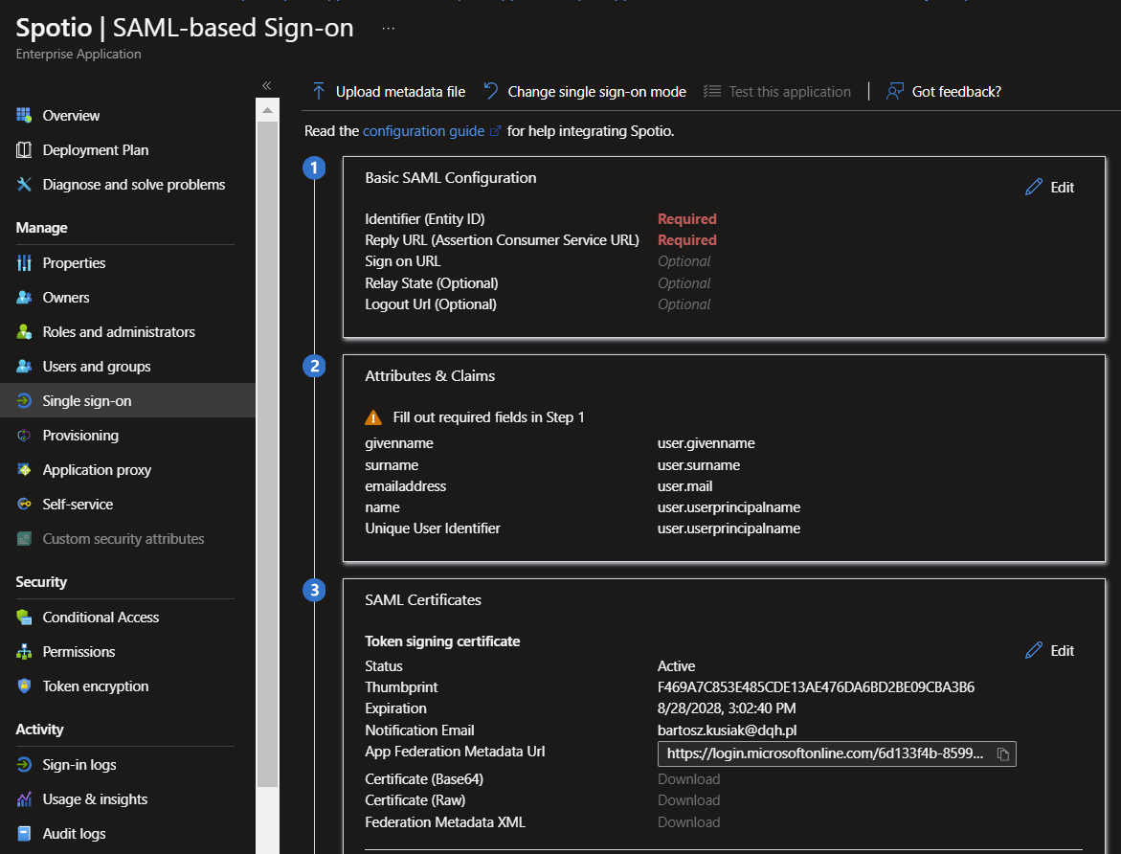Select Properties in the Manage section
Screen dimensions: 1121x854
(x=75, y=262)
